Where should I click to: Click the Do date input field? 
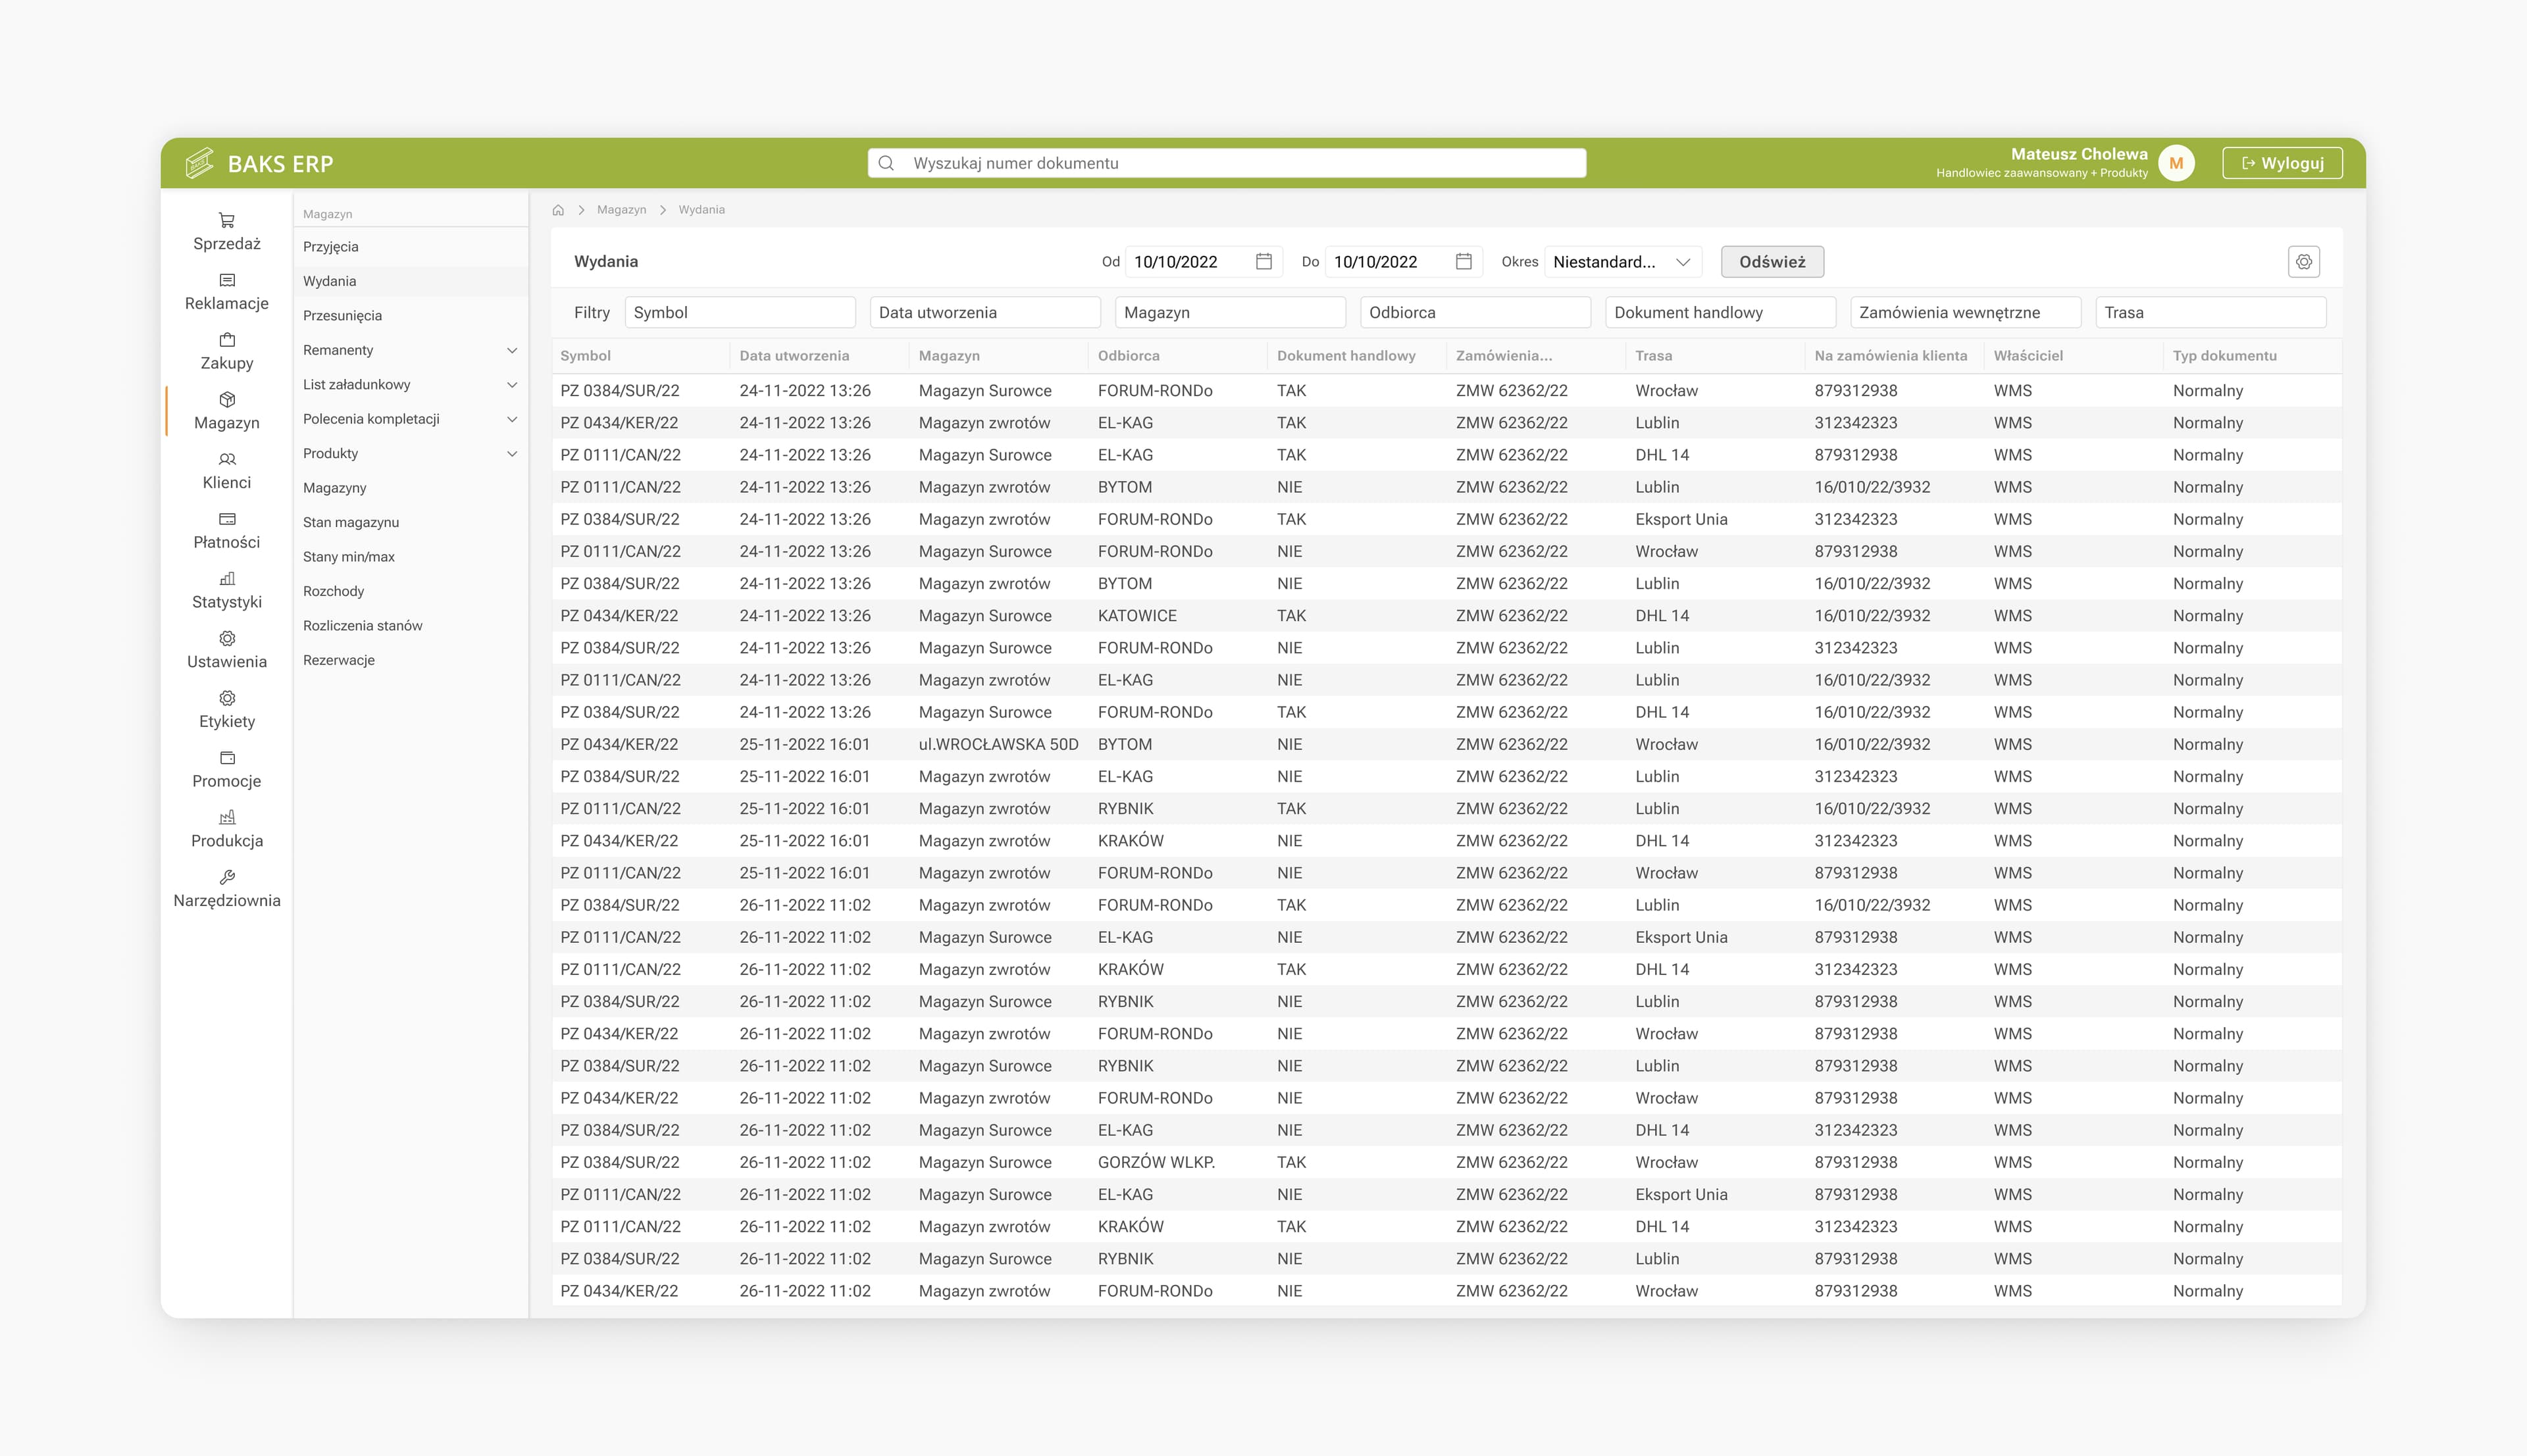pyautogui.click(x=1404, y=262)
